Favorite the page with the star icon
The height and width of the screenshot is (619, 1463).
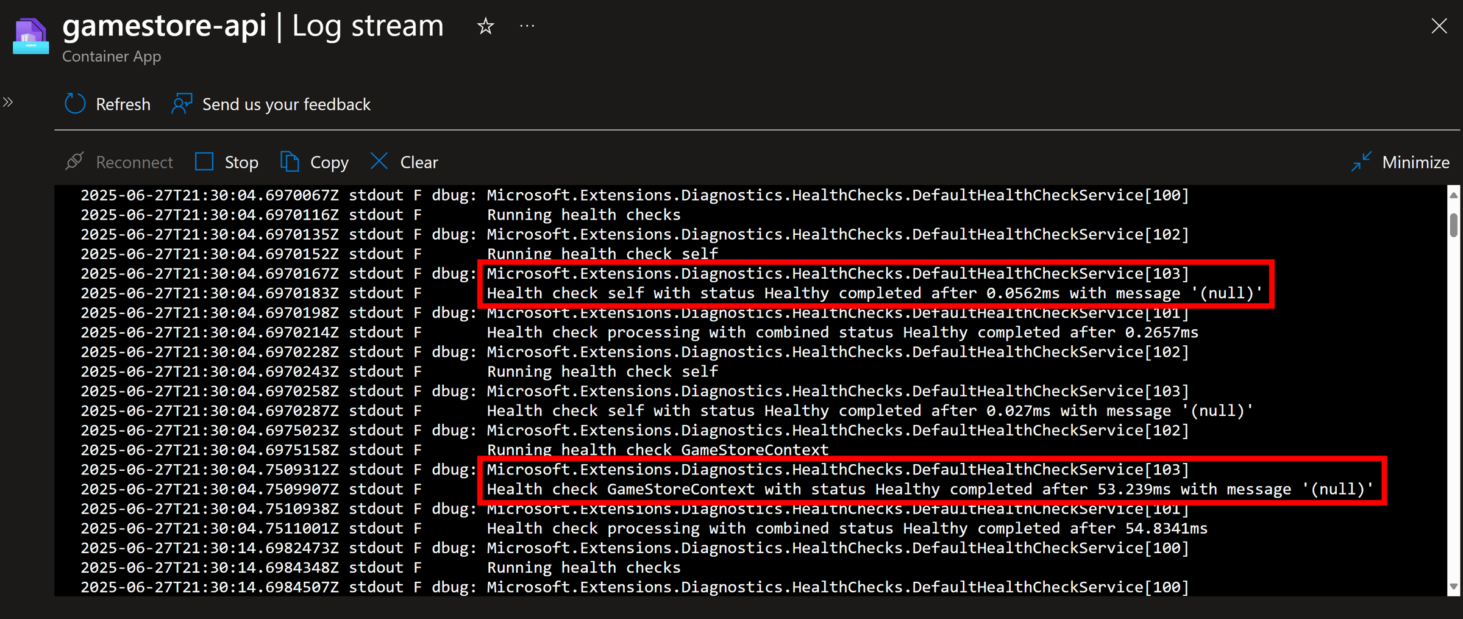point(485,26)
